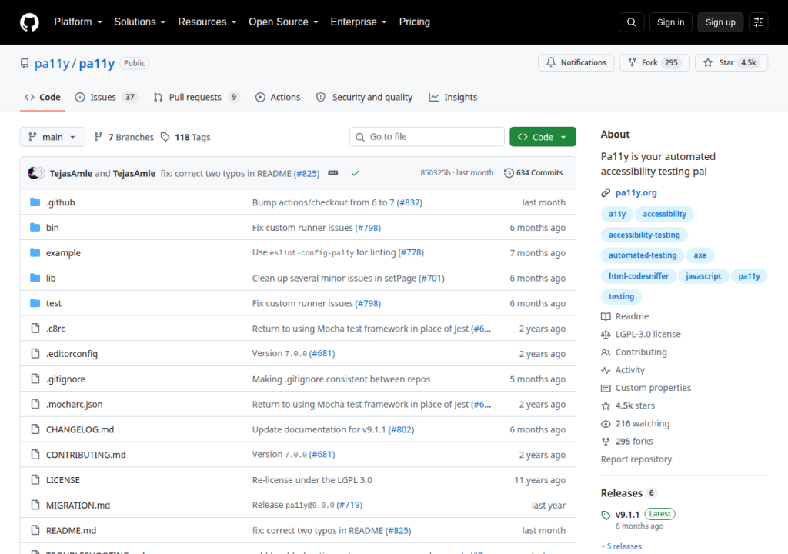788x554 pixels.
Task: Click the Report repository link
Action: click(x=636, y=459)
